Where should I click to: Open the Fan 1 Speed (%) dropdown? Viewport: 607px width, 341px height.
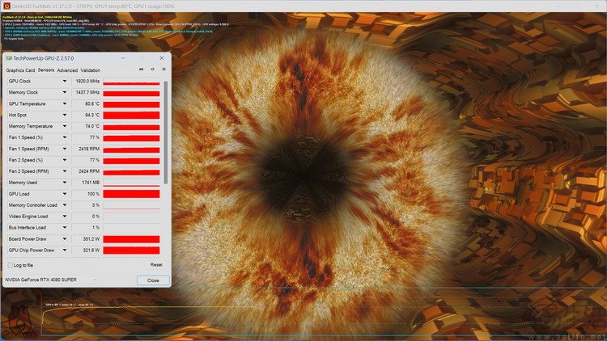coord(65,137)
